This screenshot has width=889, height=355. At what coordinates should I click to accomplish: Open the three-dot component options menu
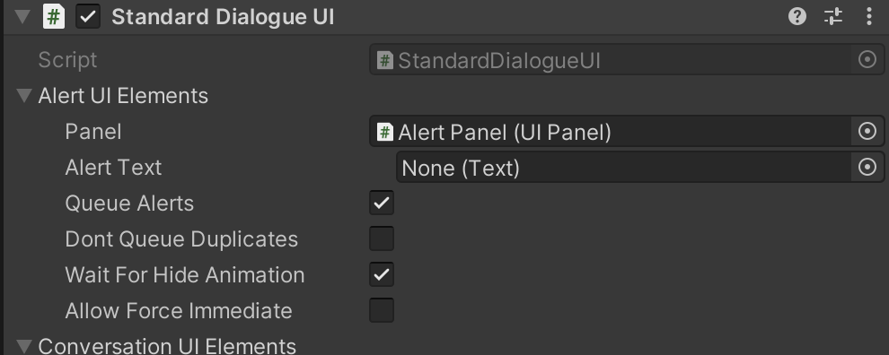point(868,16)
